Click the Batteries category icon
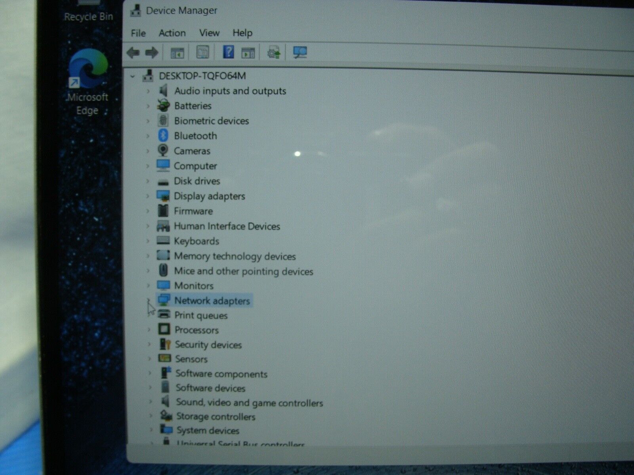Screen dimensions: 634x475 [163, 105]
